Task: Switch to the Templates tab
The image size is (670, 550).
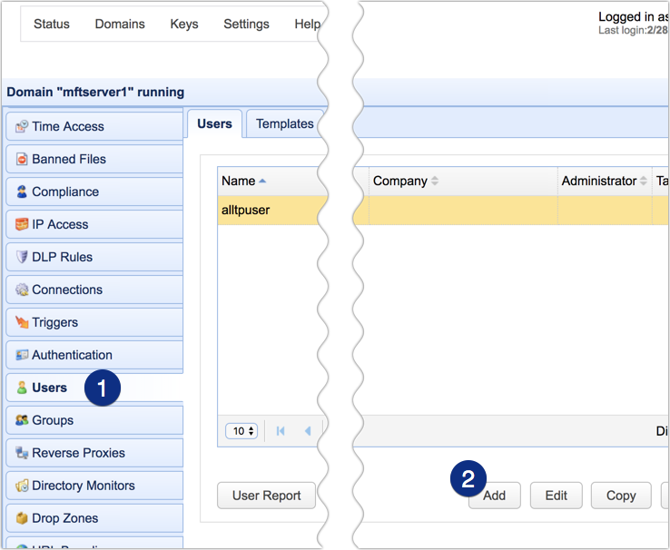Action: click(284, 123)
